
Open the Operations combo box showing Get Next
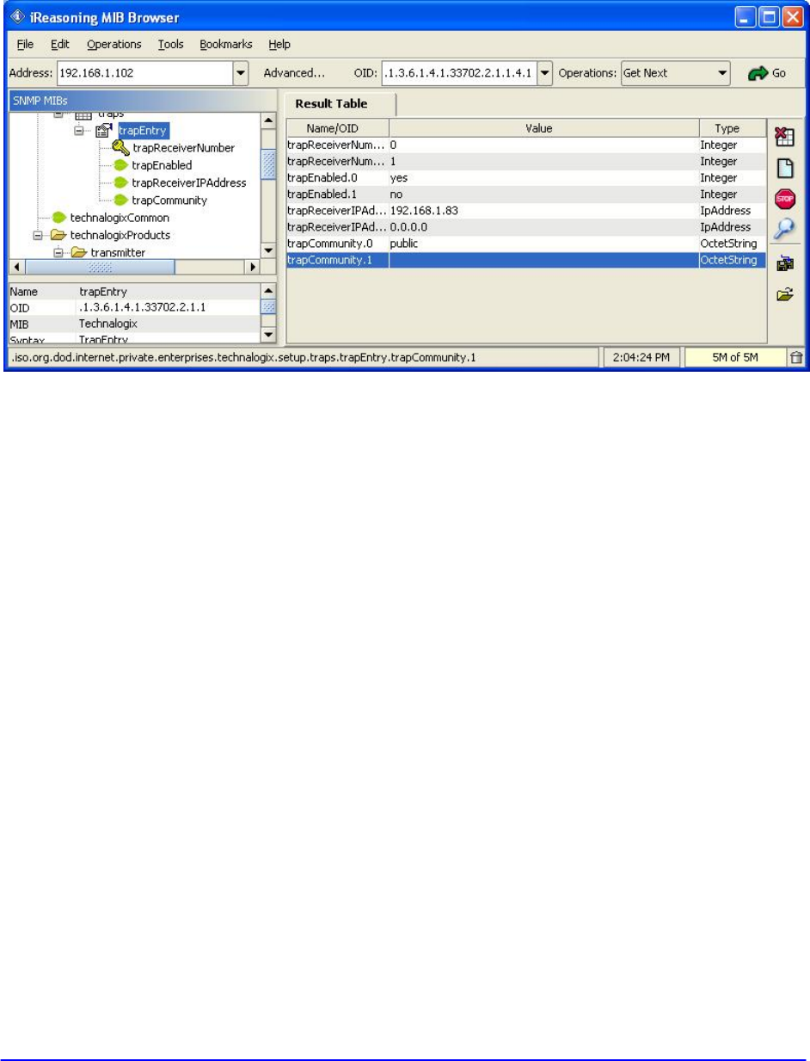click(x=676, y=73)
